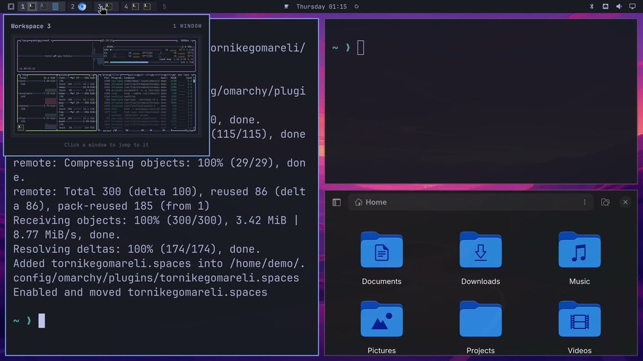This screenshot has height=361, width=643.
Task: Click the 'Workspace 3' title in preview popup
Action: (31, 26)
